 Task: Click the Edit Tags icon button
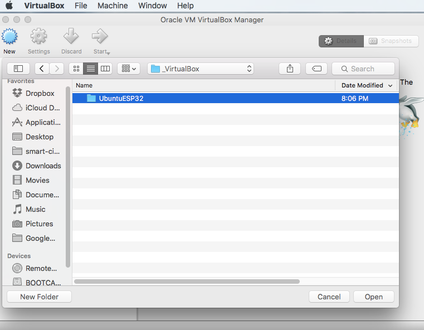pyautogui.click(x=316, y=69)
